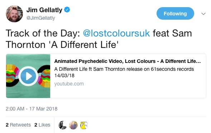211x133 pixels.
Task: Click the second liker's blurred avatar
Action: click(73, 125)
